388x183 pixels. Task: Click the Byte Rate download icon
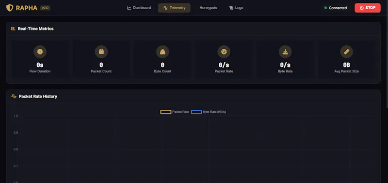coord(285,52)
